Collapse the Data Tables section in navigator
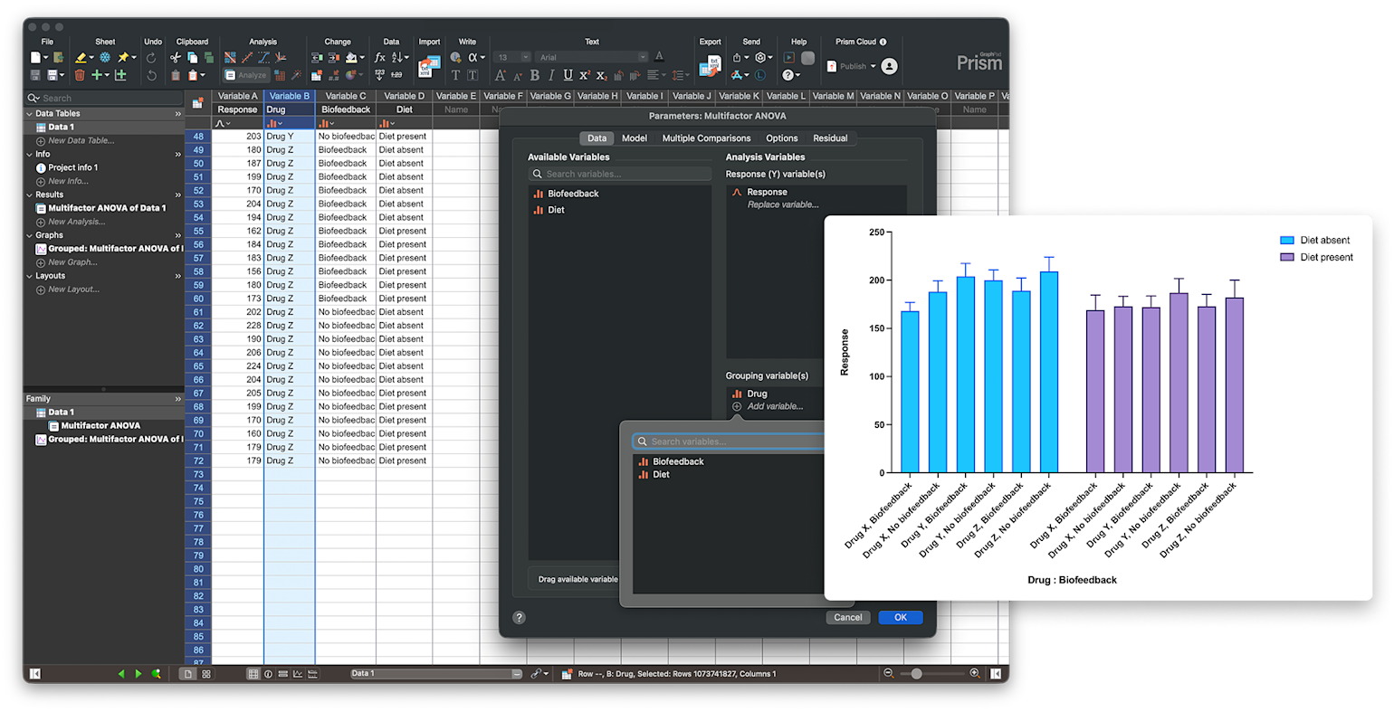 tap(29, 114)
